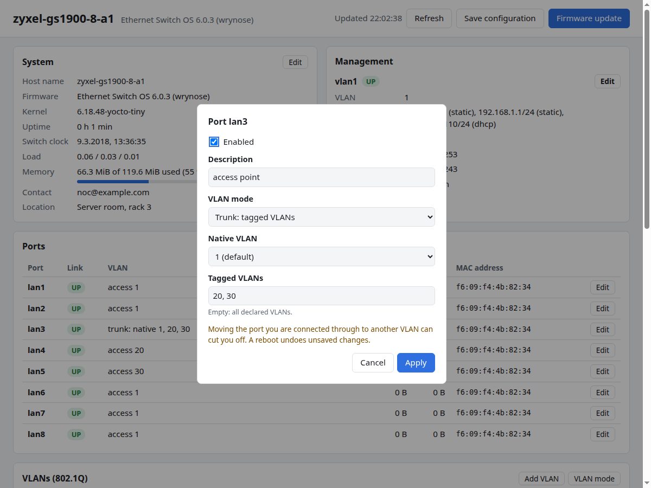The image size is (651, 488).
Task: Edit port lan7
Action: pyautogui.click(x=603, y=413)
